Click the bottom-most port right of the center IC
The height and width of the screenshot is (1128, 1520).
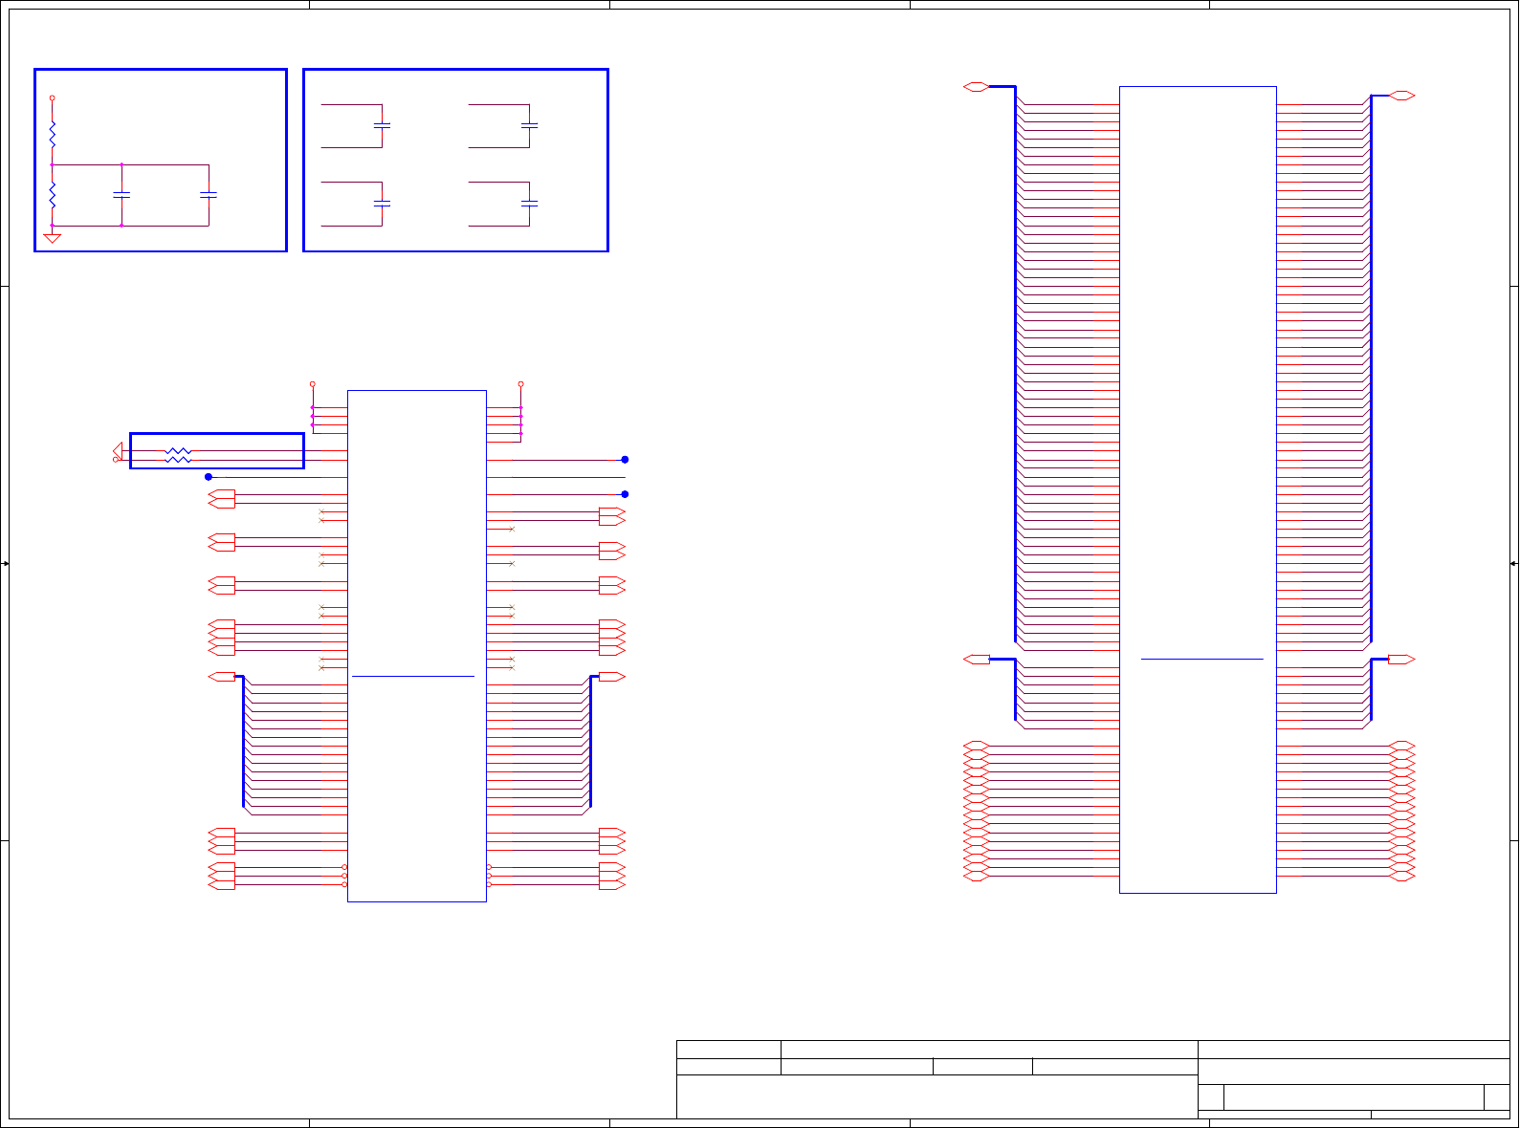pos(612,885)
